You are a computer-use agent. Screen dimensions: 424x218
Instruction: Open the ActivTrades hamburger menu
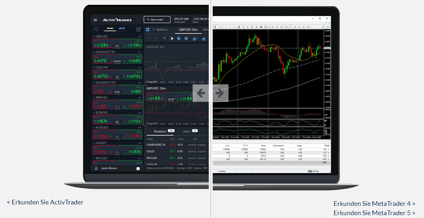click(95, 20)
